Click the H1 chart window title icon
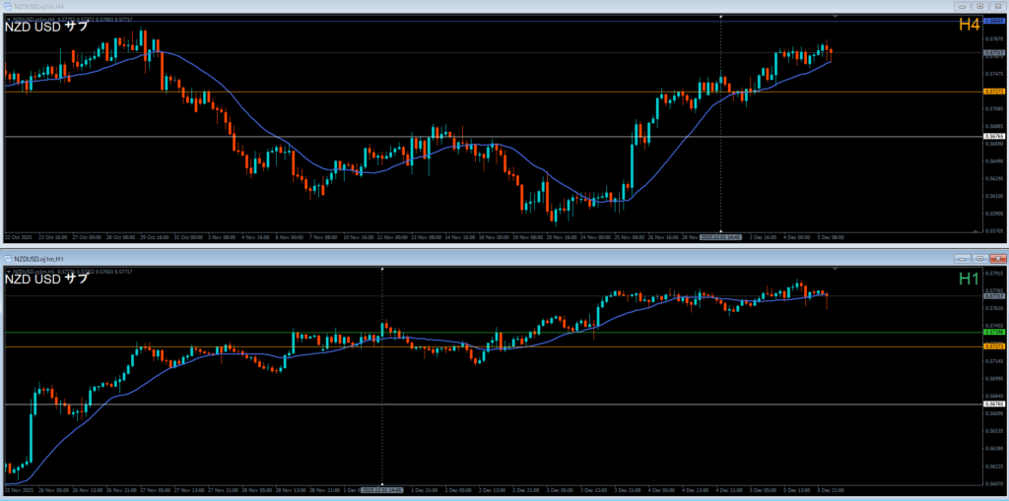The image size is (1009, 501). 7,257
